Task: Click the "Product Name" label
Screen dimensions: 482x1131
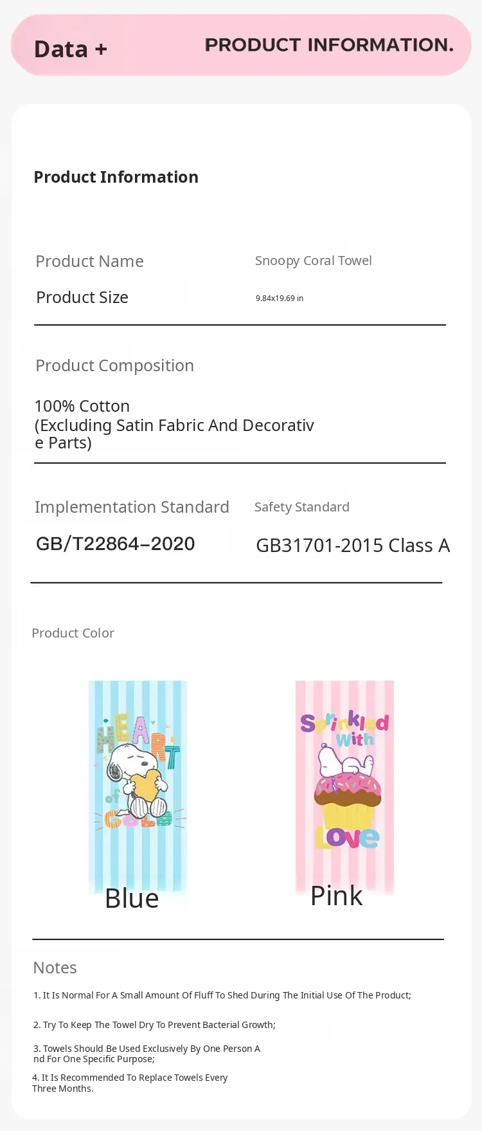Action: (x=89, y=261)
